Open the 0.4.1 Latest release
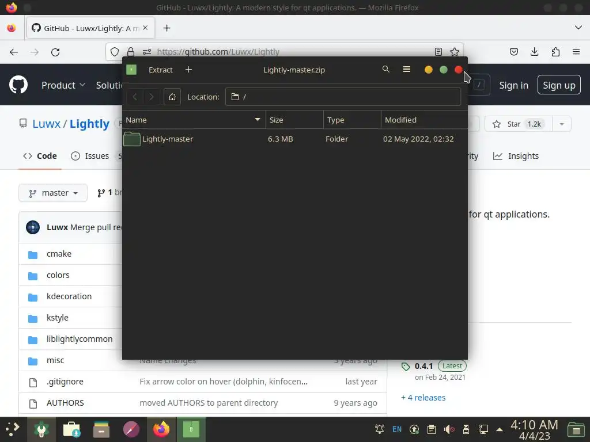The image size is (590, 442). point(434,366)
